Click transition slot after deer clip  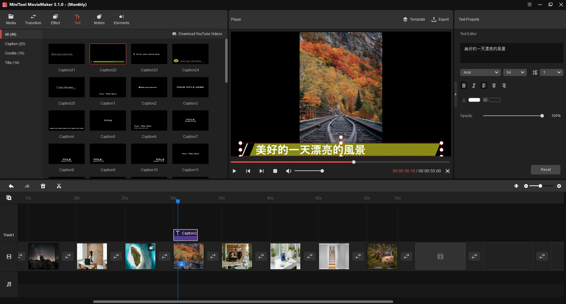[406, 256]
